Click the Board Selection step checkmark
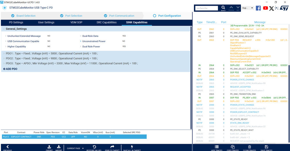Image resolution: width=290 pixels, height=151 pixels. click(13, 16)
